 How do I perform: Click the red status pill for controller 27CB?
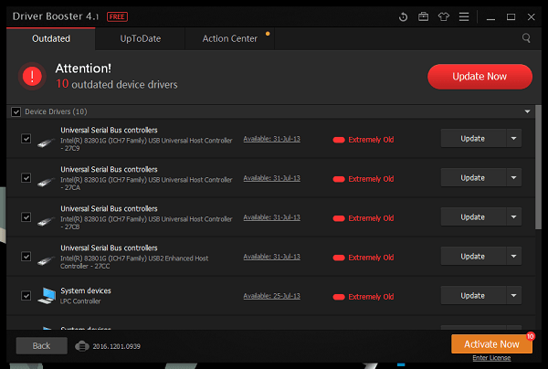pos(339,218)
